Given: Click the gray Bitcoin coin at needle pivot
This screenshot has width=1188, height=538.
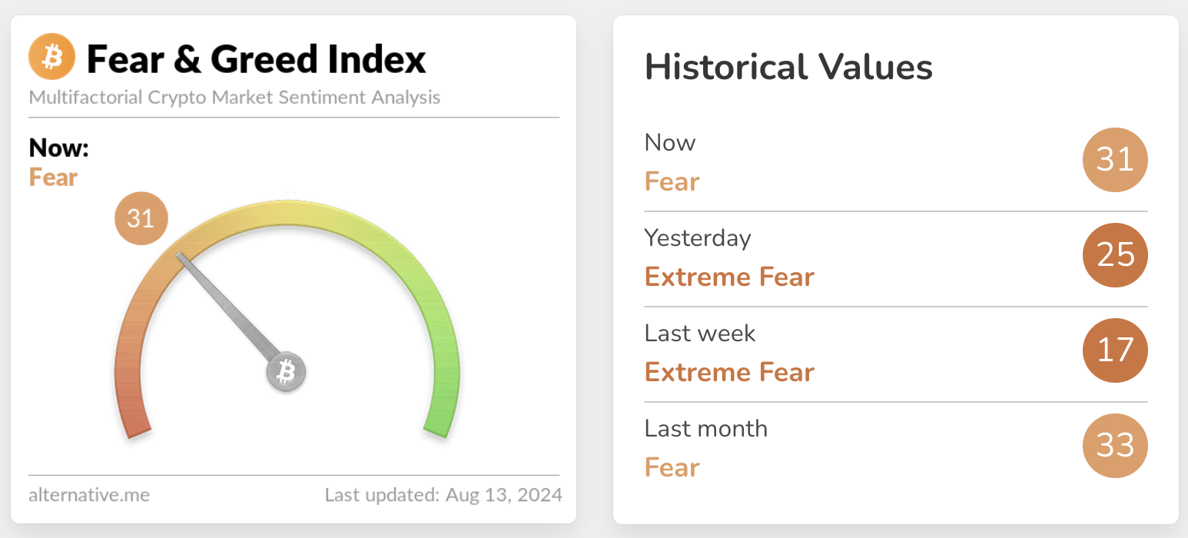Looking at the screenshot, I should (286, 373).
